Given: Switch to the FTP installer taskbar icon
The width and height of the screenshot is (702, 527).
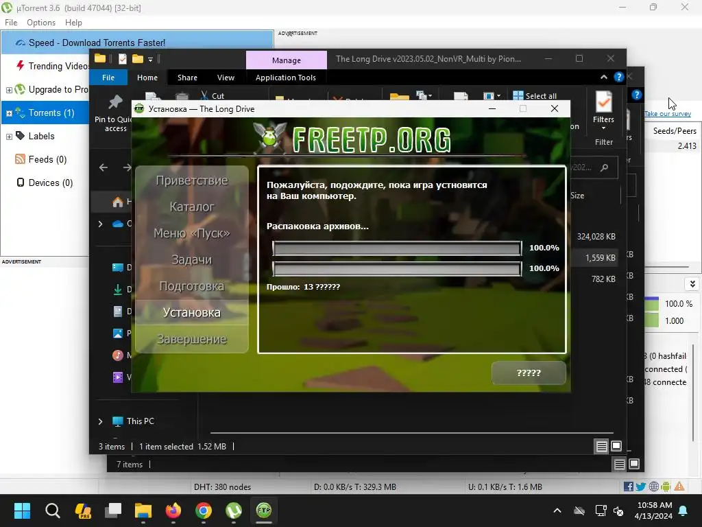Looking at the screenshot, I should (264, 511).
